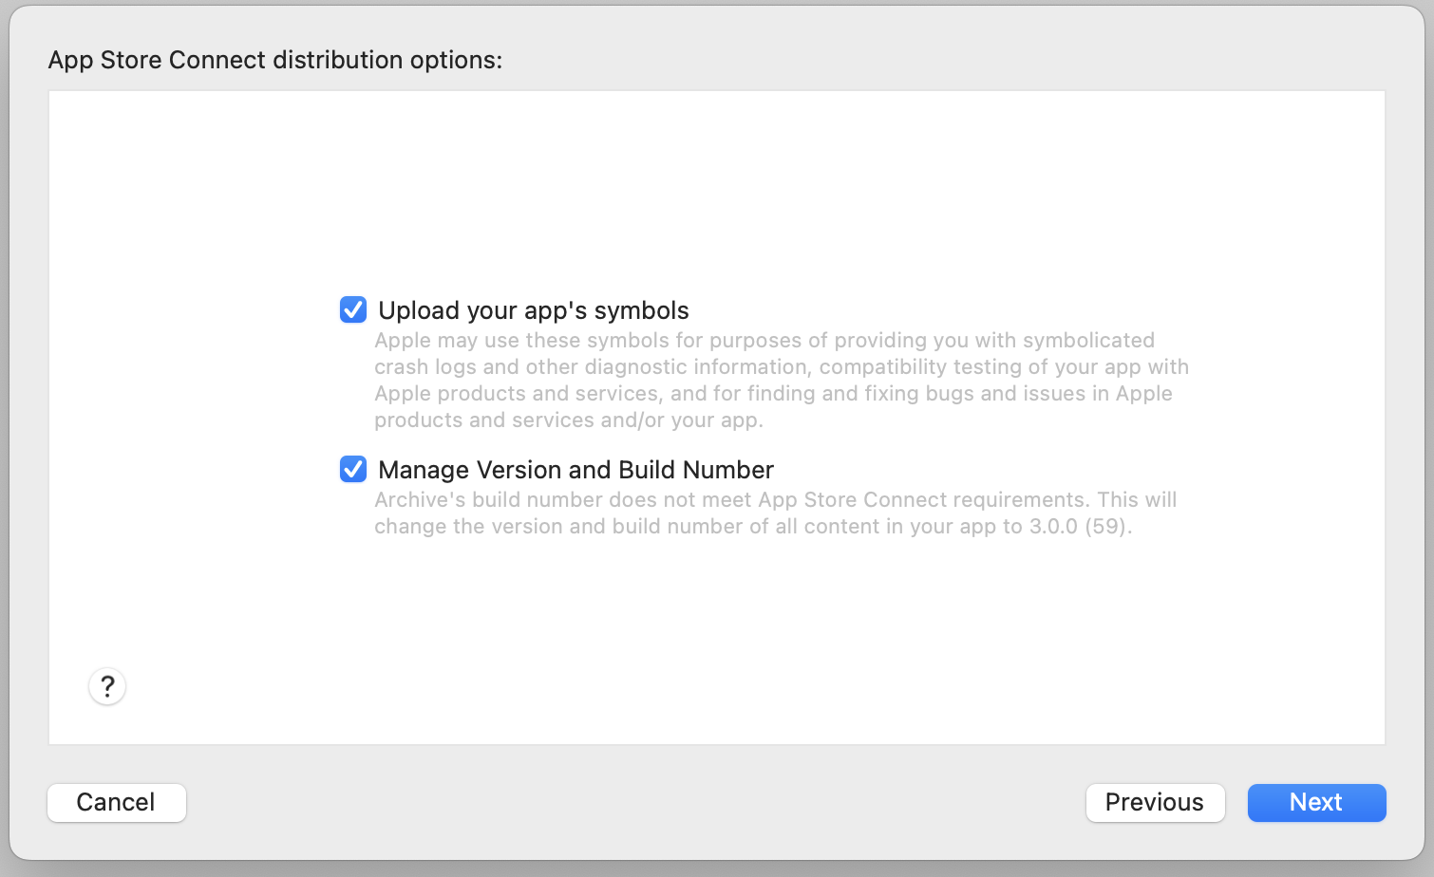The image size is (1434, 877).
Task: Click the blue checkmark beside Upload symbols
Action: click(353, 309)
